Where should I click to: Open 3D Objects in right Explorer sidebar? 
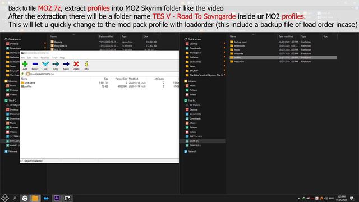tap(193, 105)
